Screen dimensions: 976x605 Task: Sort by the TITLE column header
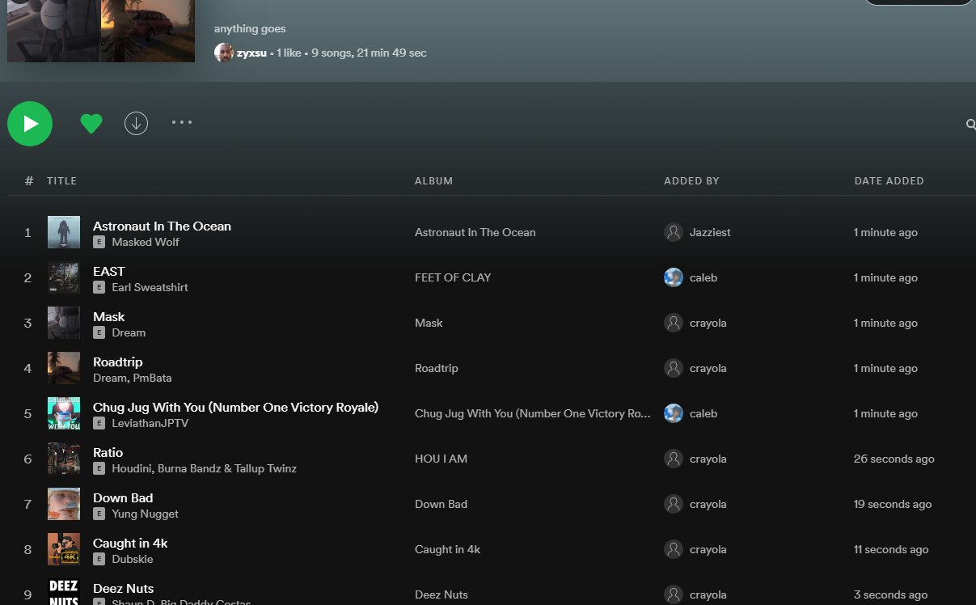(61, 181)
